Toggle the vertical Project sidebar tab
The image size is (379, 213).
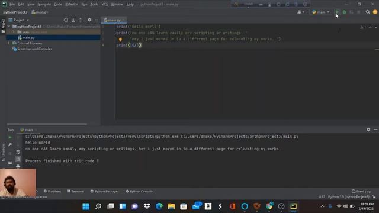[x=3, y=25]
